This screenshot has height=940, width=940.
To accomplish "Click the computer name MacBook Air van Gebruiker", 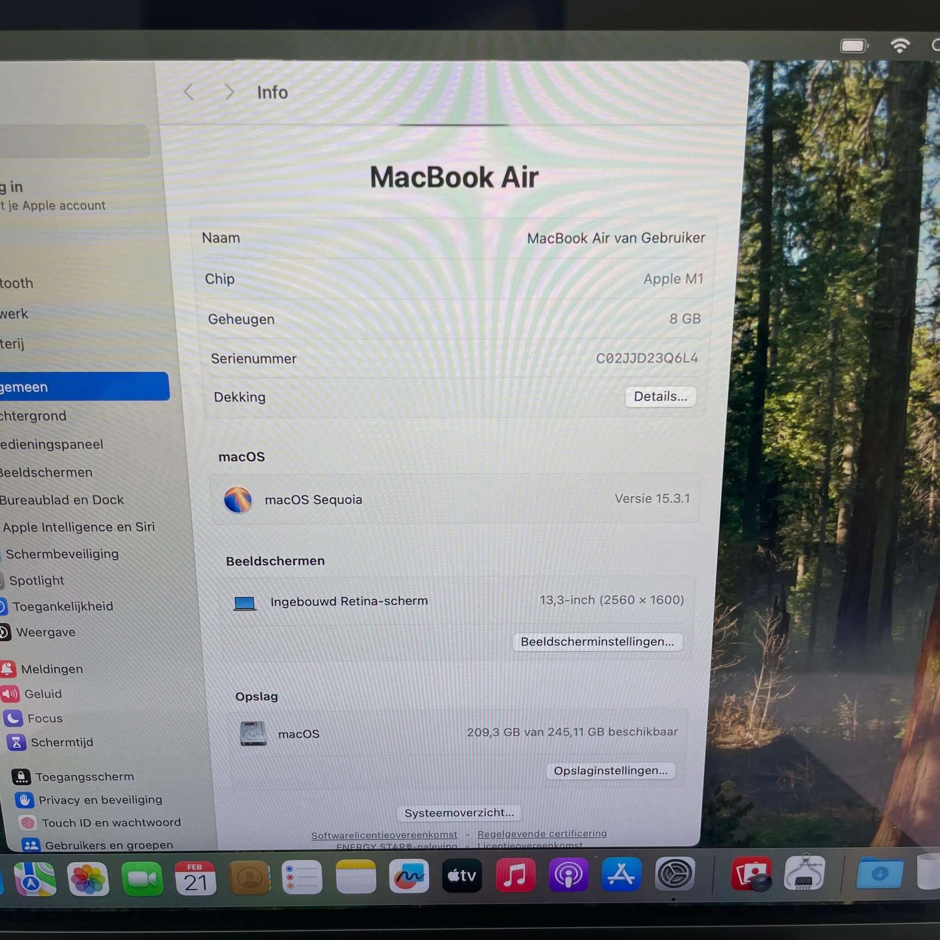I will (x=616, y=238).
